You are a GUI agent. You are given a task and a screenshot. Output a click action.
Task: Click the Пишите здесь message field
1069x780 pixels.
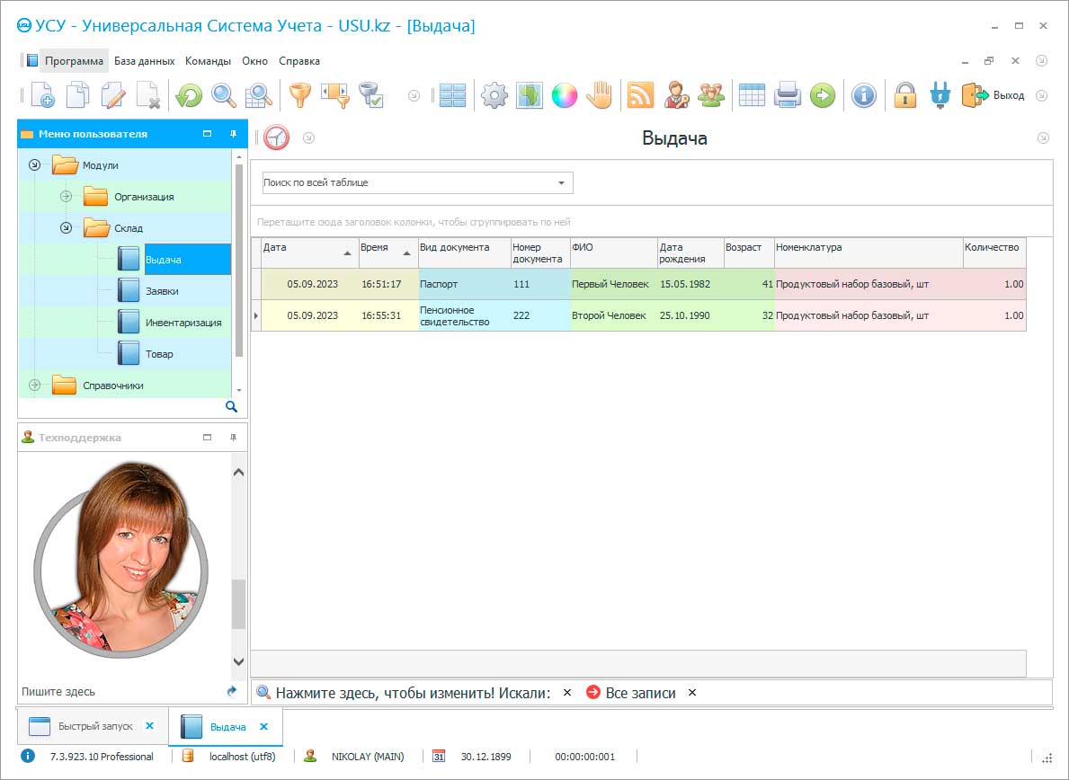point(121,691)
